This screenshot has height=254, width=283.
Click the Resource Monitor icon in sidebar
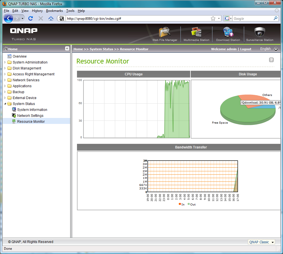click(14, 121)
